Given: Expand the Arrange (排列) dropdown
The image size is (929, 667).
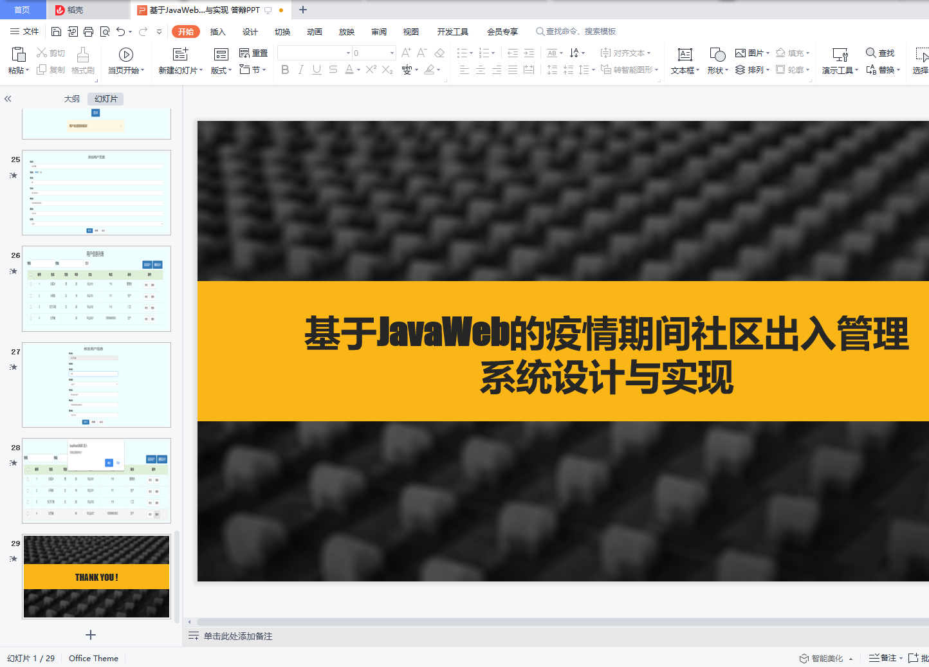Looking at the screenshot, I should [x=753, y=69].
